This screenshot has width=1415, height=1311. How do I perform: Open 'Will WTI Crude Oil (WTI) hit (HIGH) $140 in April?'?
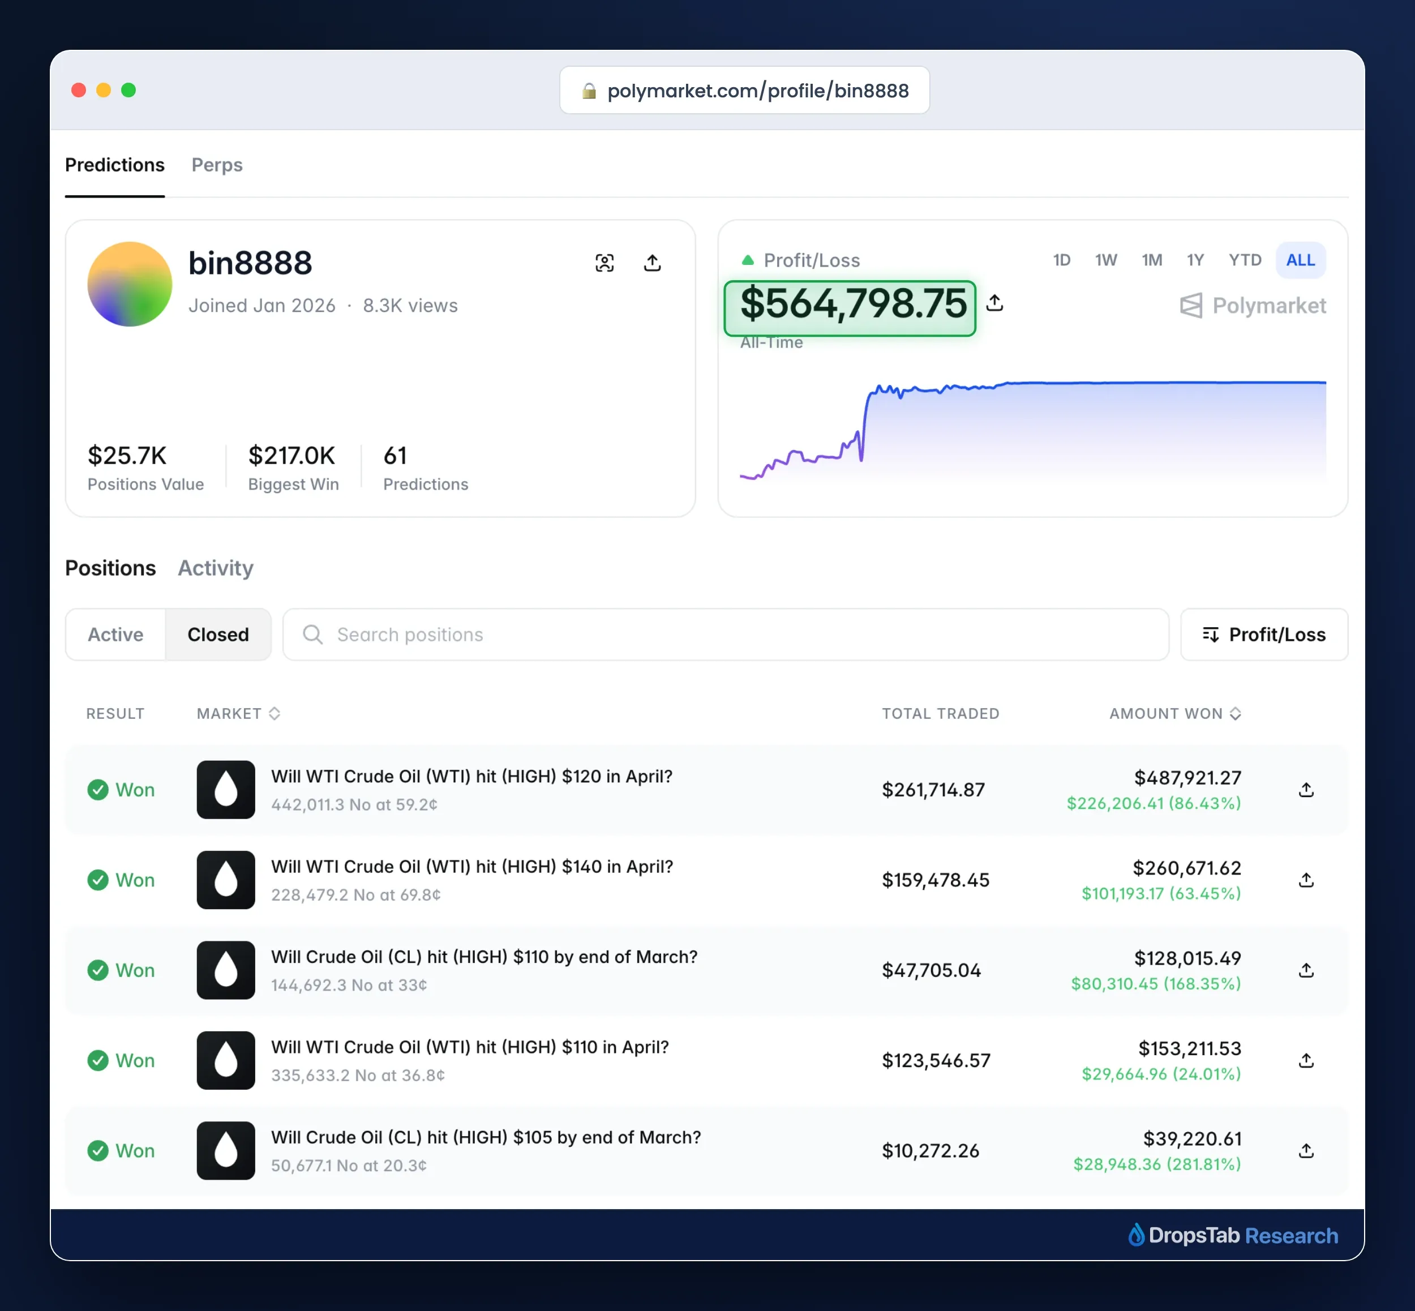473,866
